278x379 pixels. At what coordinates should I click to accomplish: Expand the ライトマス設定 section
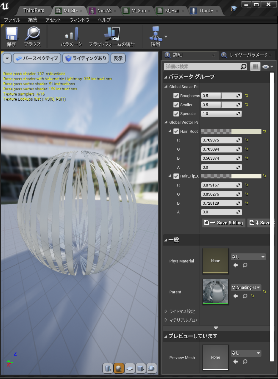click(x=166, y=311)
